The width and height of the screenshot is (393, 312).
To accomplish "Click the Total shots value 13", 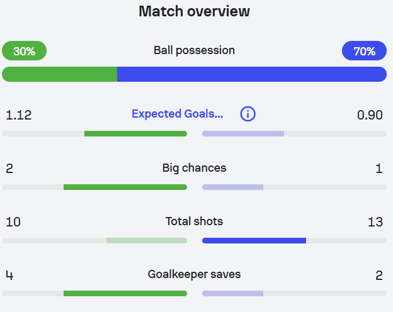I will [375, 221].
